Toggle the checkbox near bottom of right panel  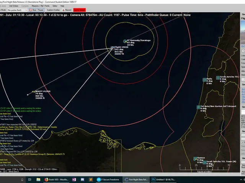[x=242, y=143]
